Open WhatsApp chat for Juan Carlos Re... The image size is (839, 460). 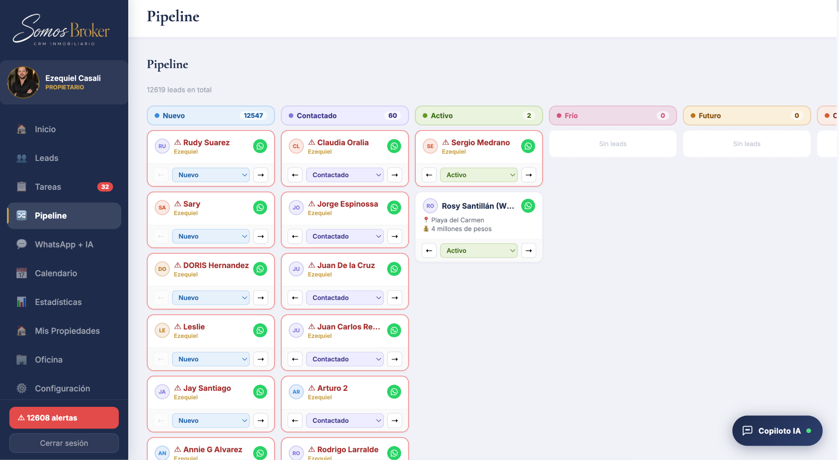[394, 330]
